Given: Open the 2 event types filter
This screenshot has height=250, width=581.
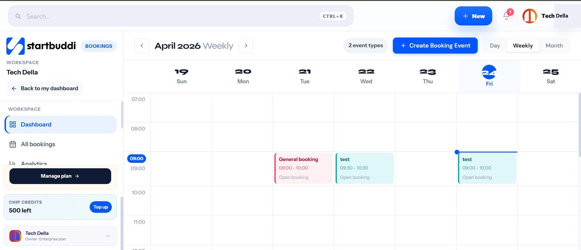Looking at the screenshot, I should (365, 45).
